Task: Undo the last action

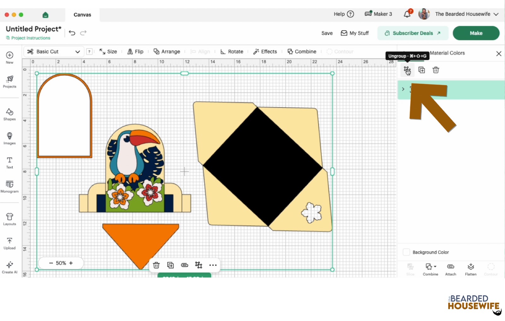Action: (x=72, y=33)
